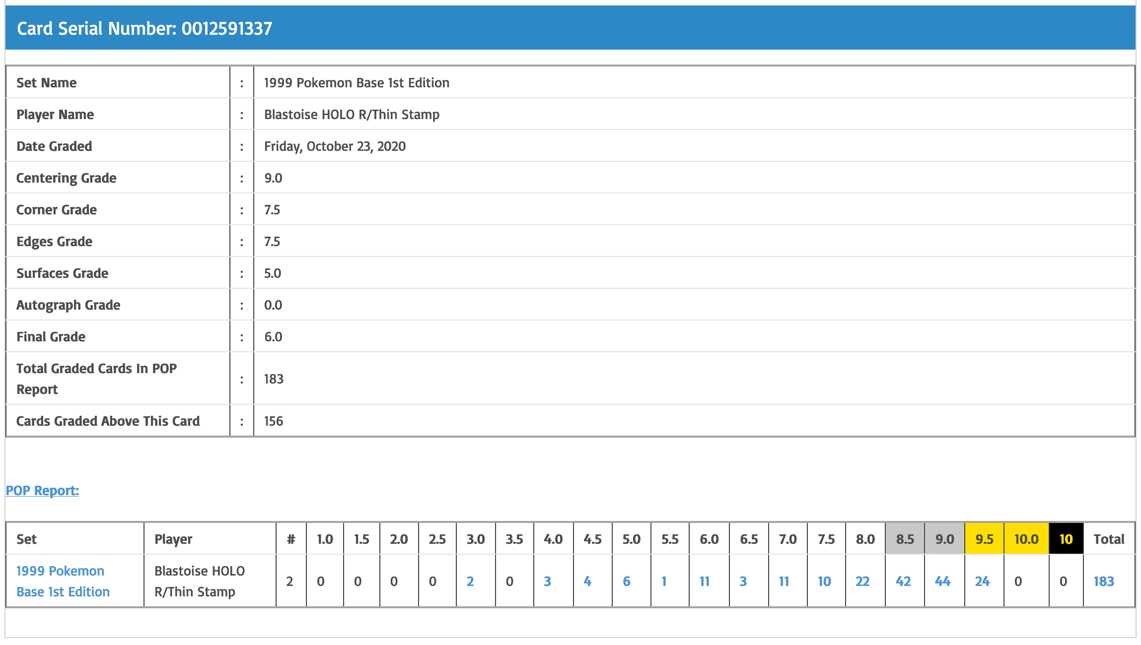Select the gray 9.0 grade header cell

tap(944, 538)
